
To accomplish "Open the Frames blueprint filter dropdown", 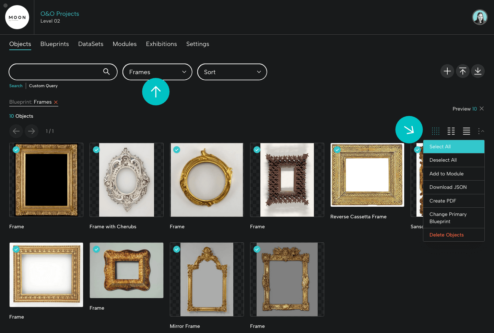I will [x=157, y=72].
